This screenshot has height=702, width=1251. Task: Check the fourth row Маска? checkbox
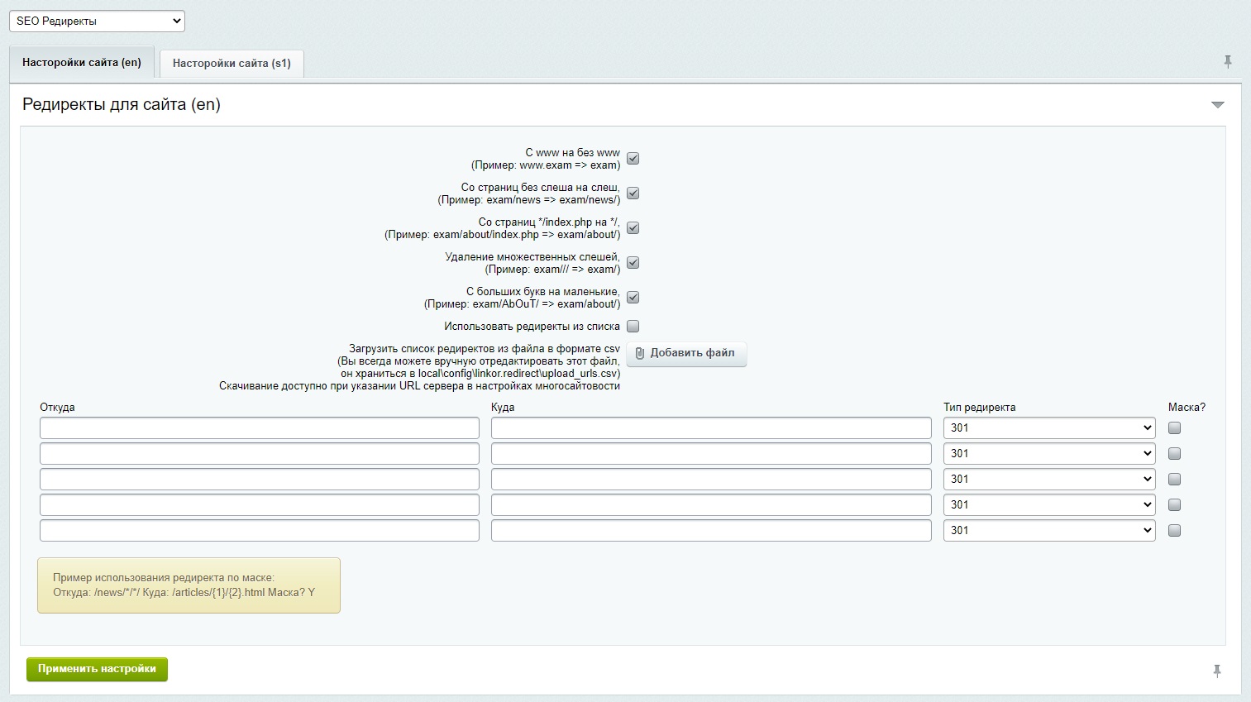click(1174, 504)
